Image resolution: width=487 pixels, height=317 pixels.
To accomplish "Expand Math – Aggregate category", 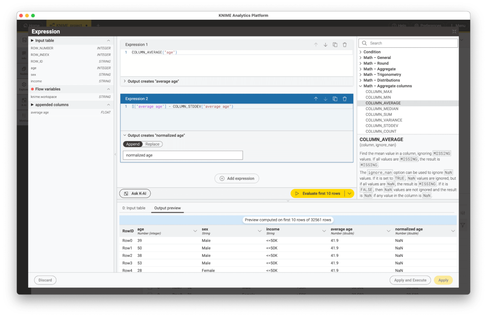I will [360, 69].
